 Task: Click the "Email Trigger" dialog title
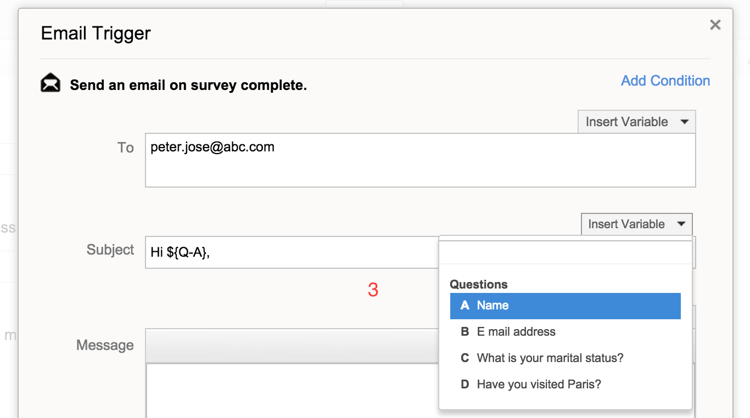(96, 33)
